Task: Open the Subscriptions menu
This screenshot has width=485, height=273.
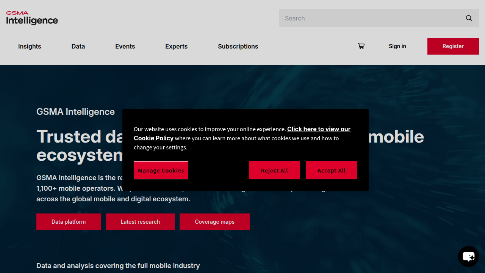Action: 238,46
